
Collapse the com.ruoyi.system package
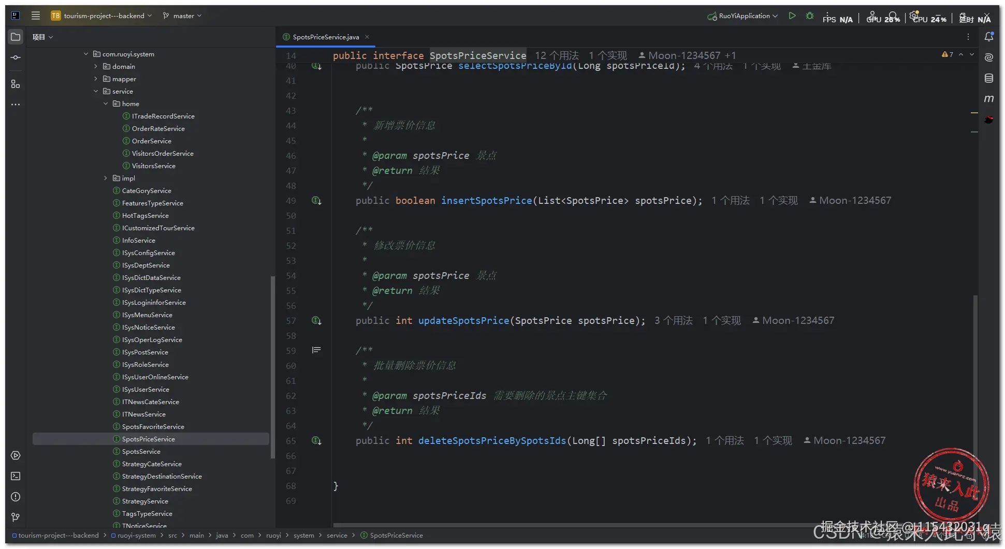tap(86, 54)
